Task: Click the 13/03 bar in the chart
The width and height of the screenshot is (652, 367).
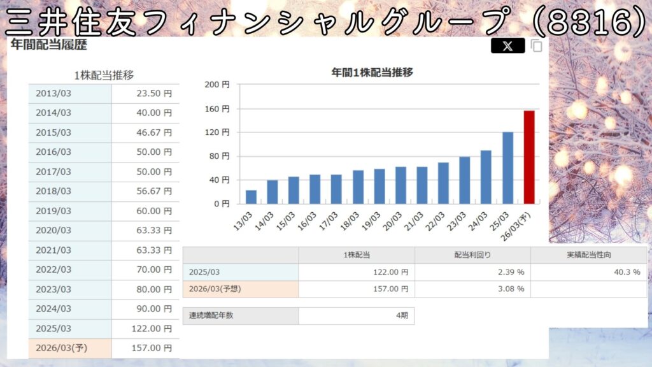Action: 251,197
